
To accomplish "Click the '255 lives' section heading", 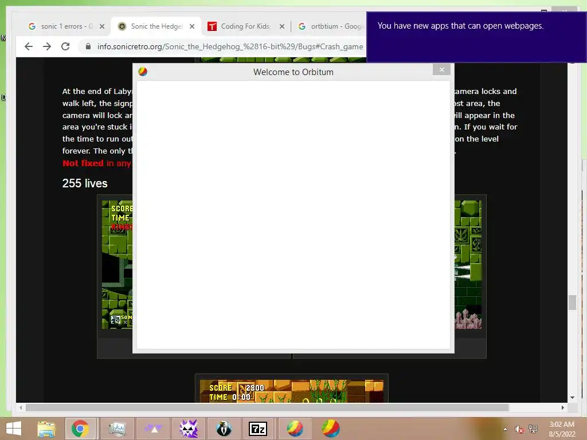I will click(85, 183).
